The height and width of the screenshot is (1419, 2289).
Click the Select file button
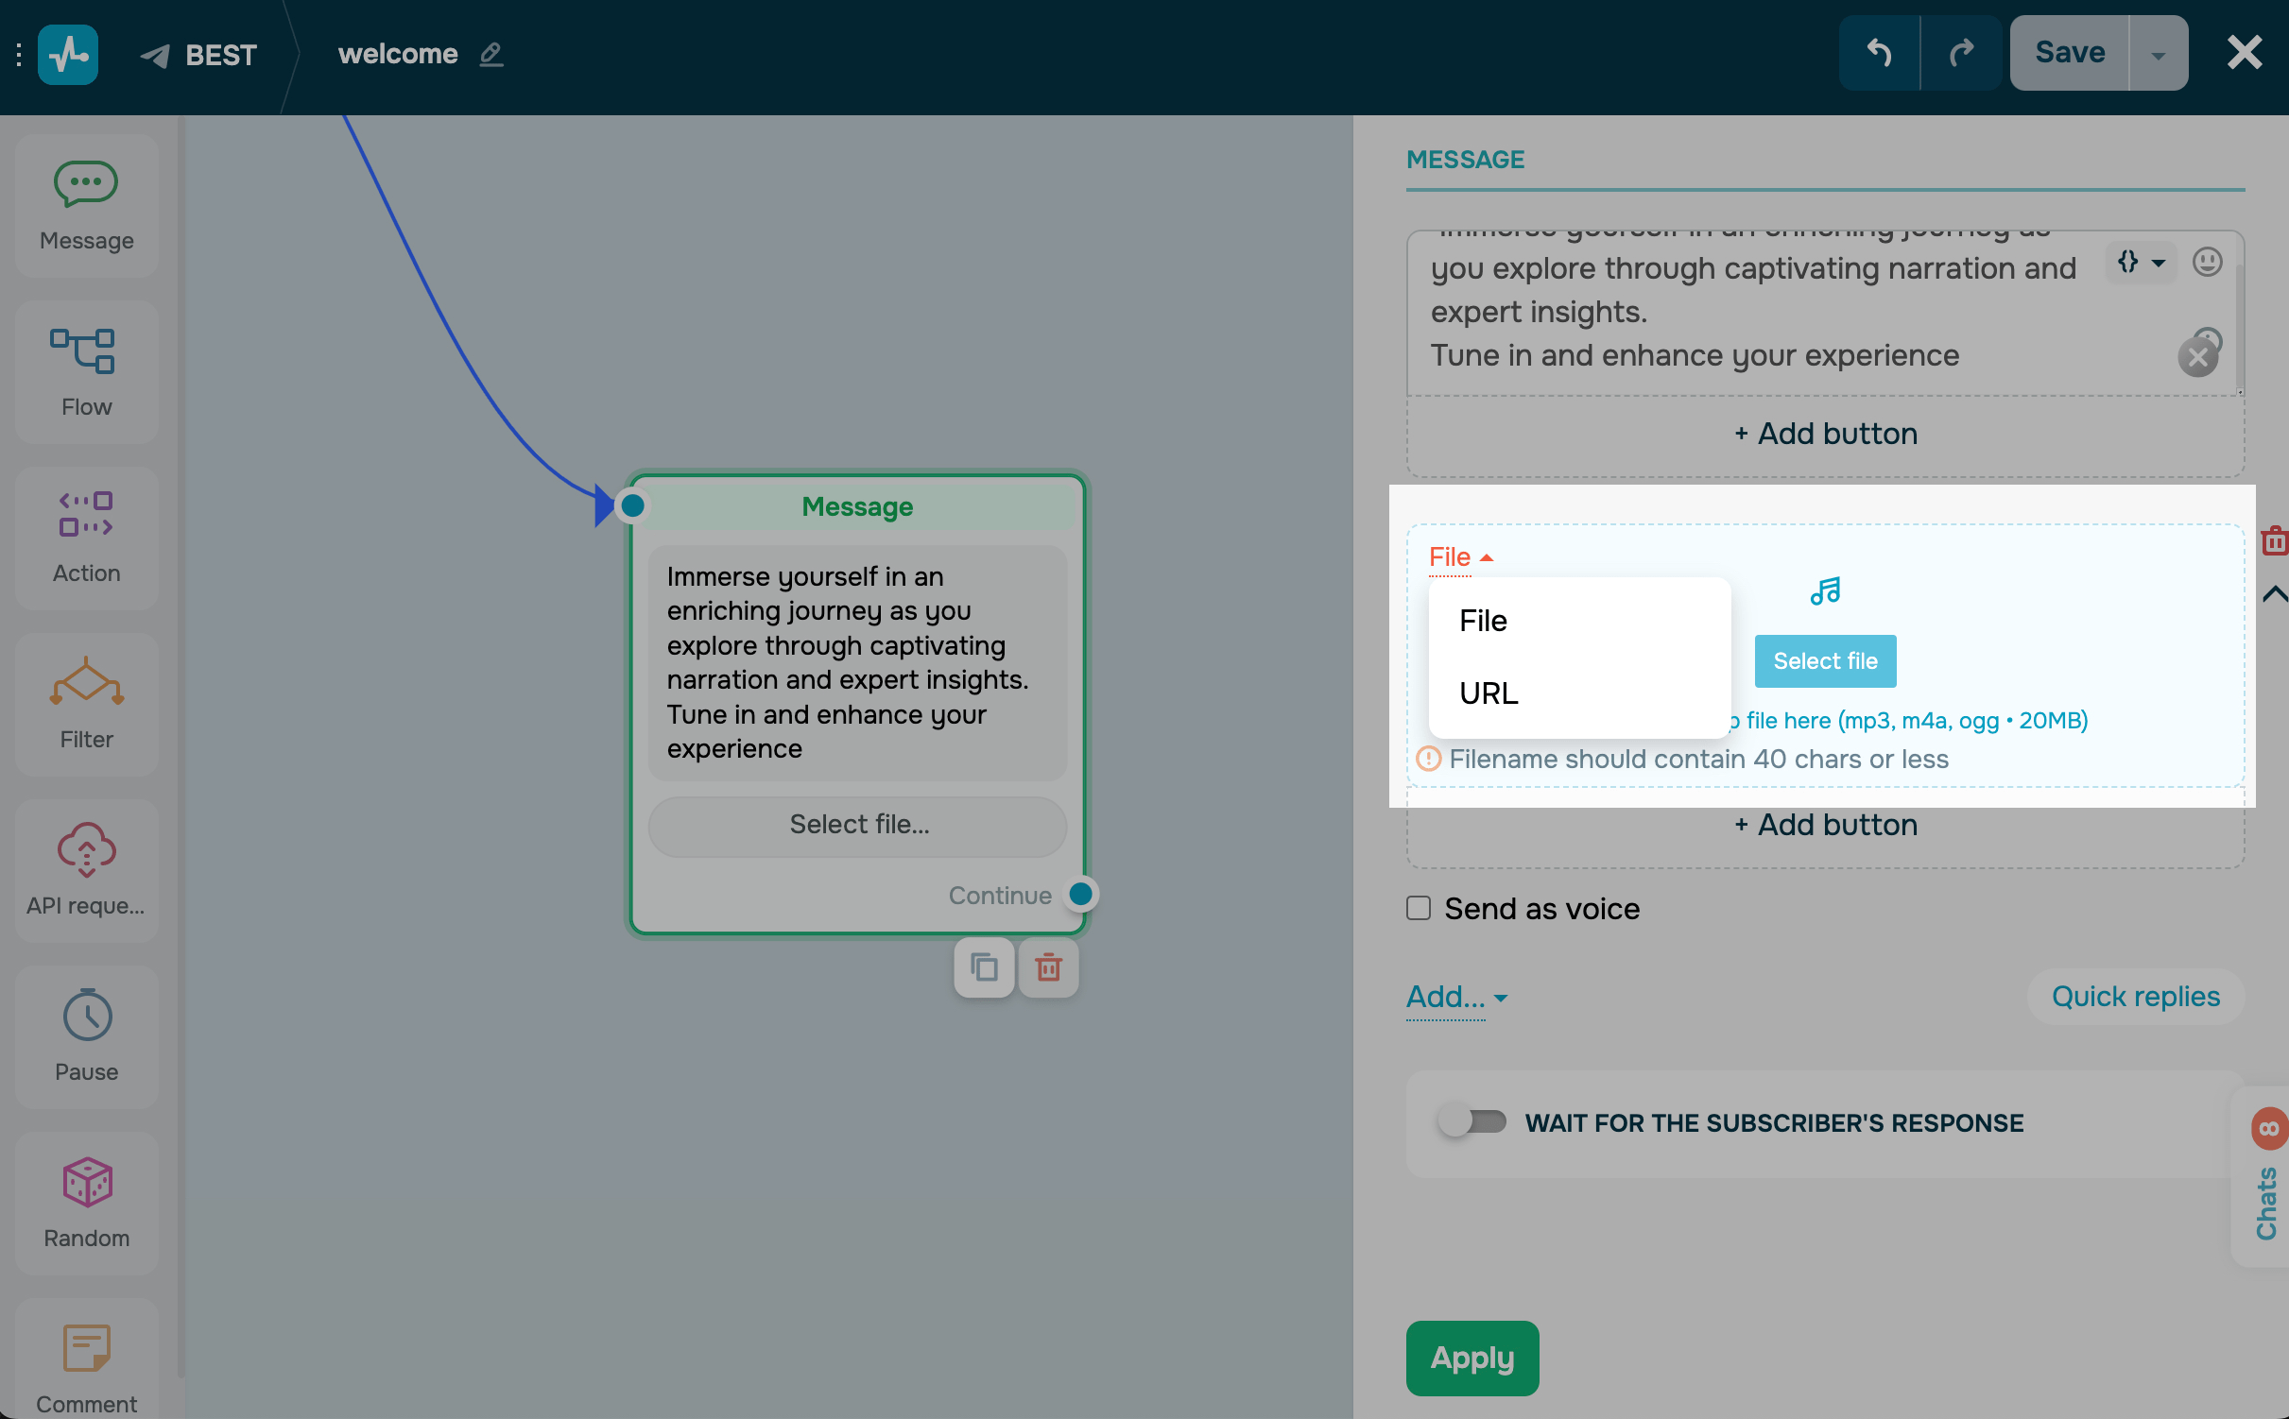1824,661
